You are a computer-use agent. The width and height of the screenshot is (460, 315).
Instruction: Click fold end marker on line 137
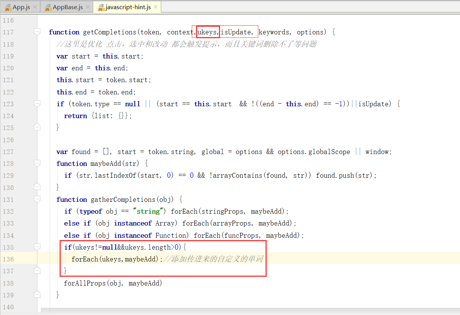coord(37,270)
